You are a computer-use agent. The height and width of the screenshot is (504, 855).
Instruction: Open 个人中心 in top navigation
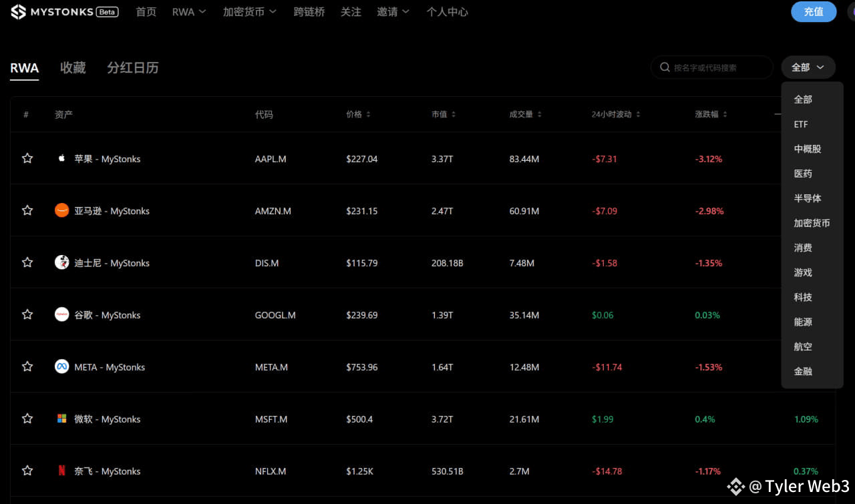(448, 12)
